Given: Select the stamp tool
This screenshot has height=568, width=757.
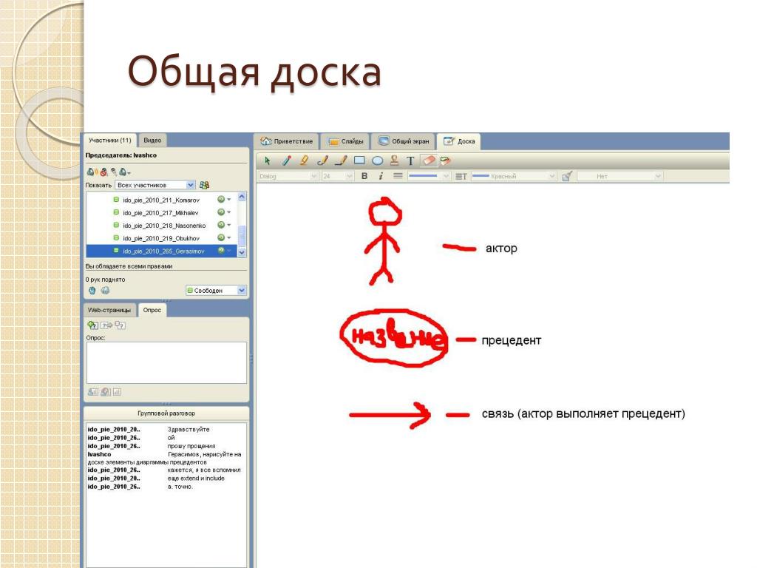Looking at the screenshot, I should (x=394, y=160).
